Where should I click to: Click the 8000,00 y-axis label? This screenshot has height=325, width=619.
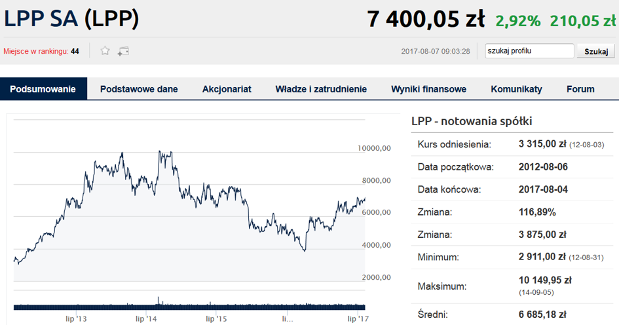[376, 180]
